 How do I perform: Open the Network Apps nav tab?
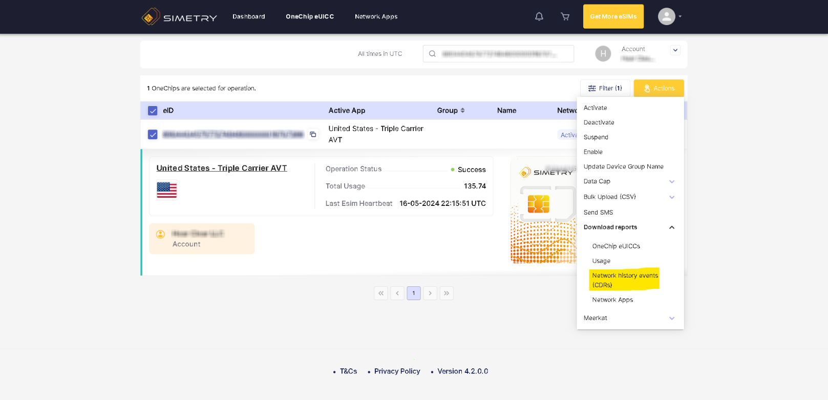(376, 16)
